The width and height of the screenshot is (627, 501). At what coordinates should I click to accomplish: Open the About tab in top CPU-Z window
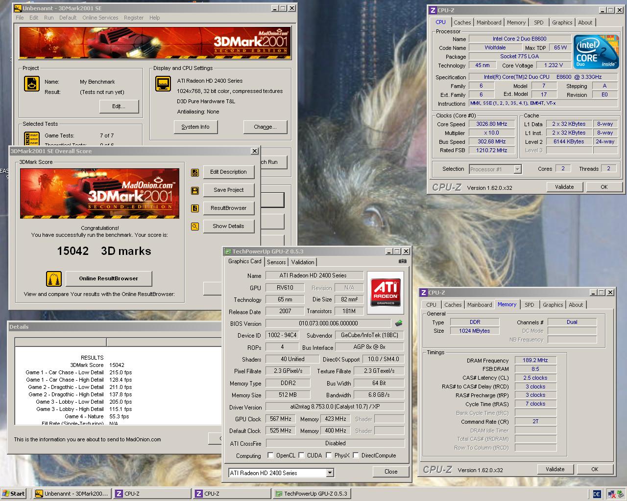[585, 23]
